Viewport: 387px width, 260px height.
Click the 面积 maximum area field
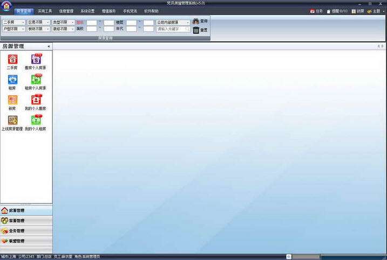109,29
